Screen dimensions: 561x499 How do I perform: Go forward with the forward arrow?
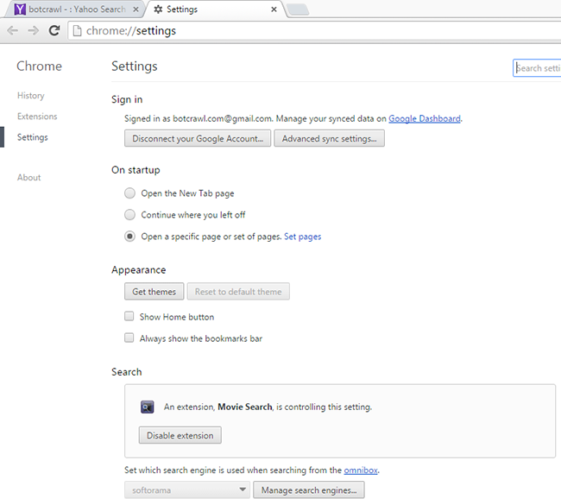coord(34,31)
